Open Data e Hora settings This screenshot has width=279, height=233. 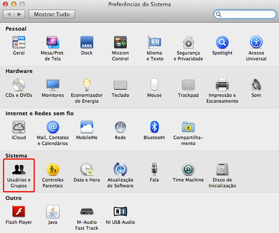pos(86,170)
